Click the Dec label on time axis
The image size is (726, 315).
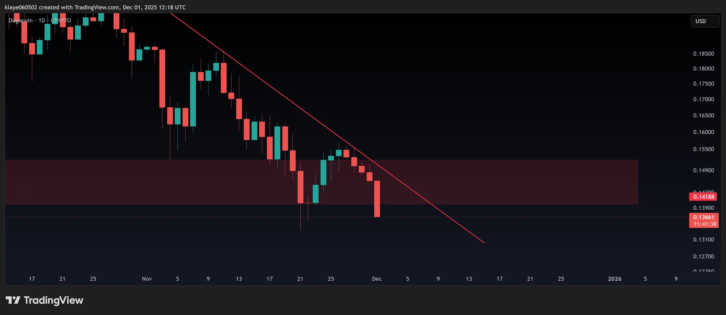tap(377, 279)
